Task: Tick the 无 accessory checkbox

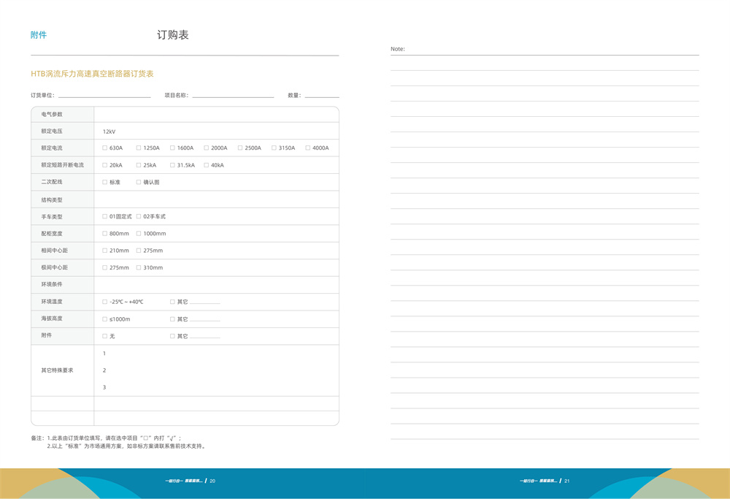Action: 104,336
